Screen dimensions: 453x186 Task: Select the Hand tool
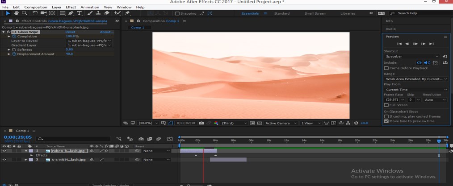[x=17, y=13]
